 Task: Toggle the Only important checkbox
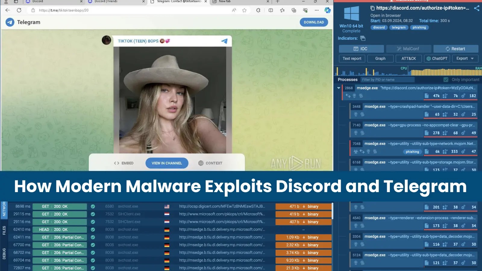click(x=446, y=80)
